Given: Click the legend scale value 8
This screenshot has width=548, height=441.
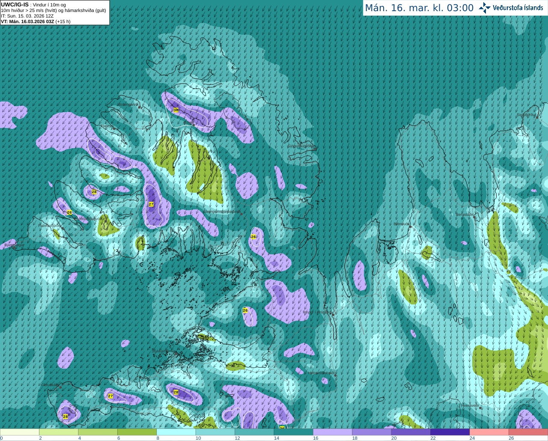Looking at the screenshot, I should pos(158,438).
